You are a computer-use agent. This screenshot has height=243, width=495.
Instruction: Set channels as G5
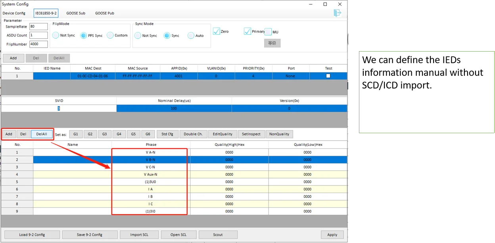click(133, 134)
